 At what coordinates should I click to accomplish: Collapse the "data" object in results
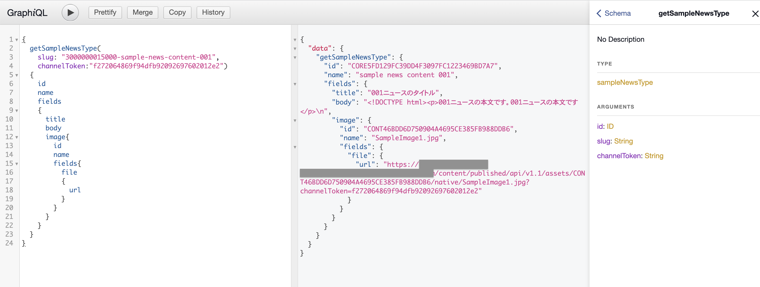click(295, 49)
